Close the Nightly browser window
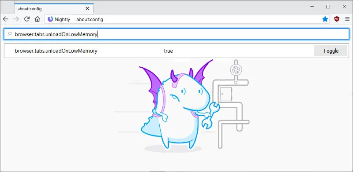Viewport: 353px width, 172px height. point(345,7)
